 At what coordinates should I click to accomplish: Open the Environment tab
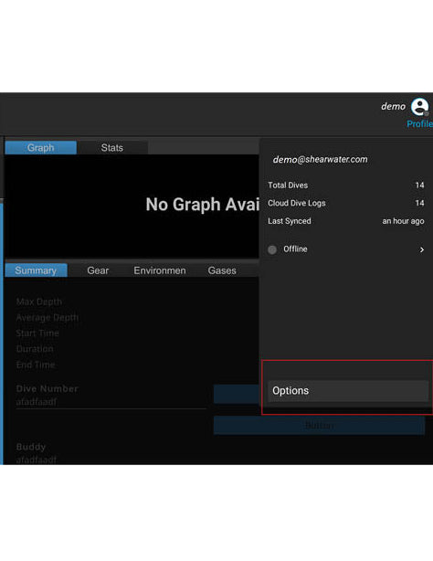coord(160,270)
